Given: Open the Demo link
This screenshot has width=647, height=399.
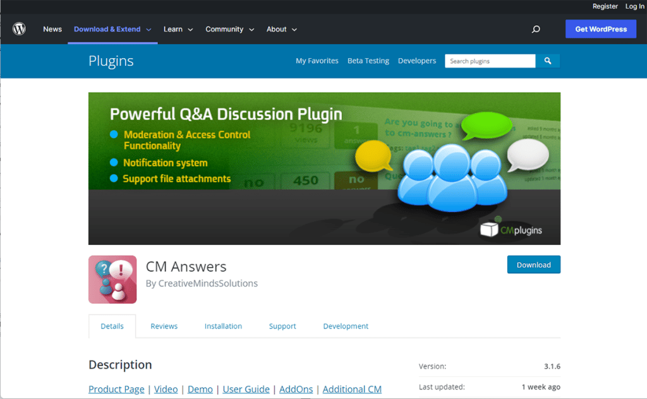Looking at the screenshot, I should 200,389.
